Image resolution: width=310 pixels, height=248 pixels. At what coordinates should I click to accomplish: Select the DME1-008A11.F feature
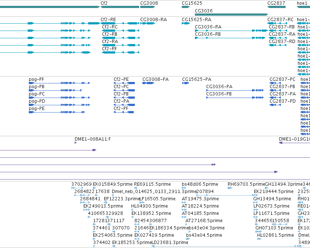click(75, 143)
